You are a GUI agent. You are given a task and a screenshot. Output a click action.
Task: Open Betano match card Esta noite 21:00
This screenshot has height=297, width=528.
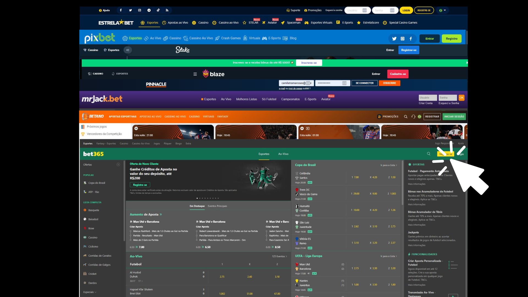tap(173, 132)
